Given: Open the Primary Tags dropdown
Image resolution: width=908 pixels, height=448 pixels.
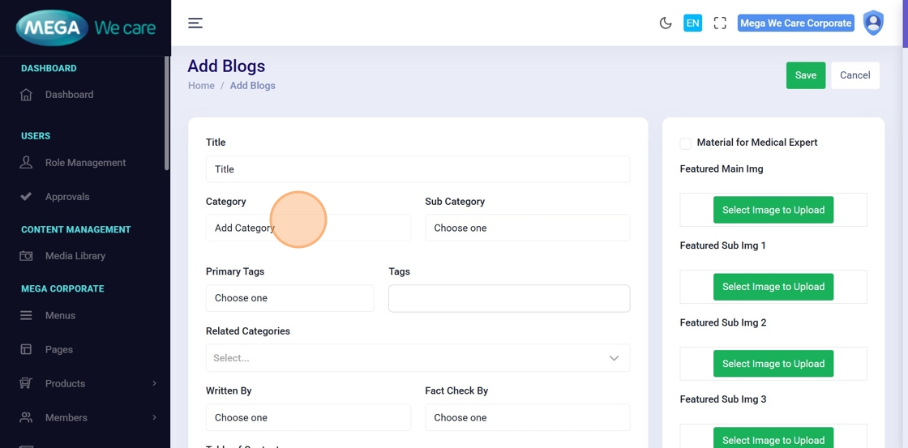Looking at the screenshot, I should (x=289, y=298).
